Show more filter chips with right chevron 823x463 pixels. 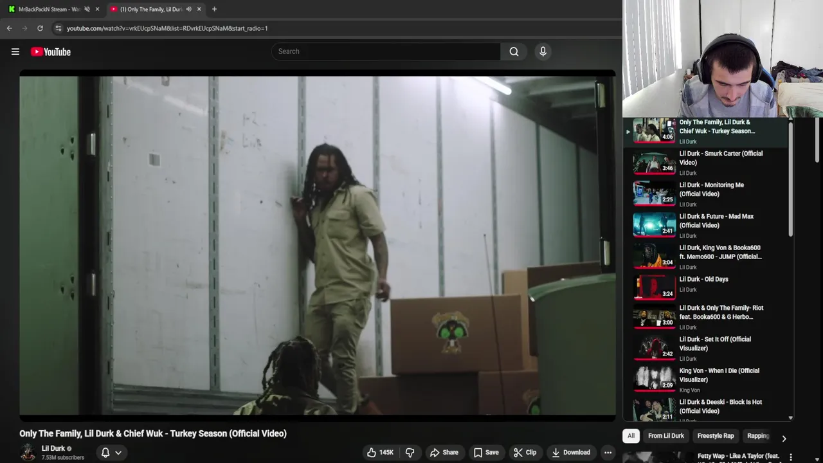point(784,438)
